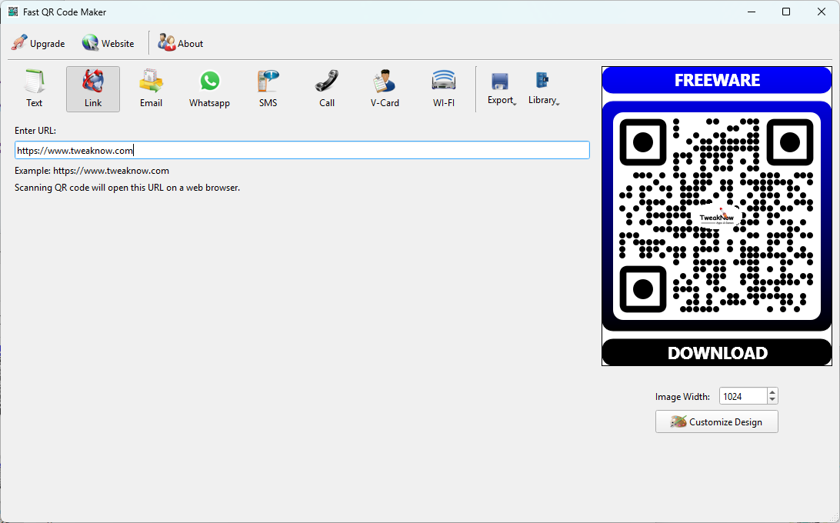This screenshot has width=840, height=523.
Task: Select the Text QR type icon
Action: click(35, 89)
